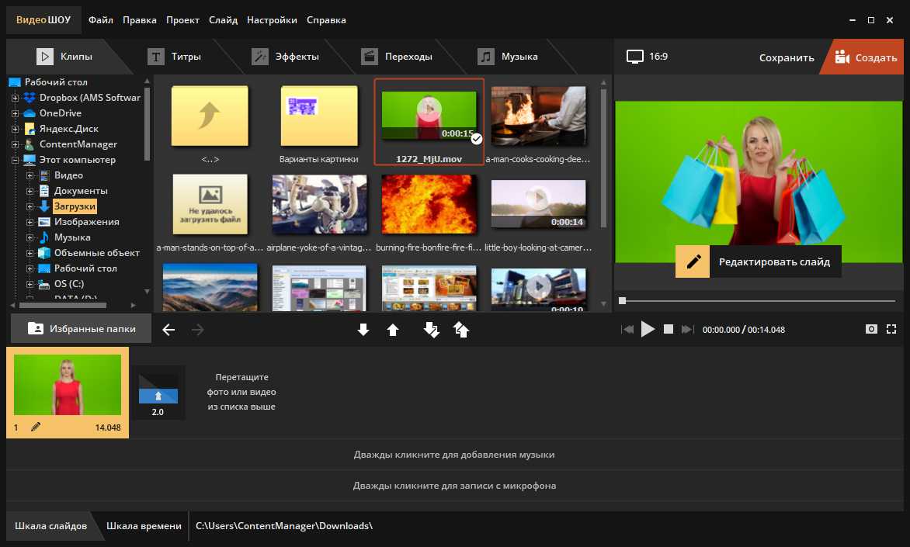Expand the Видео tree folder
This screenshot has height=547, width=910.
(30, 175)
